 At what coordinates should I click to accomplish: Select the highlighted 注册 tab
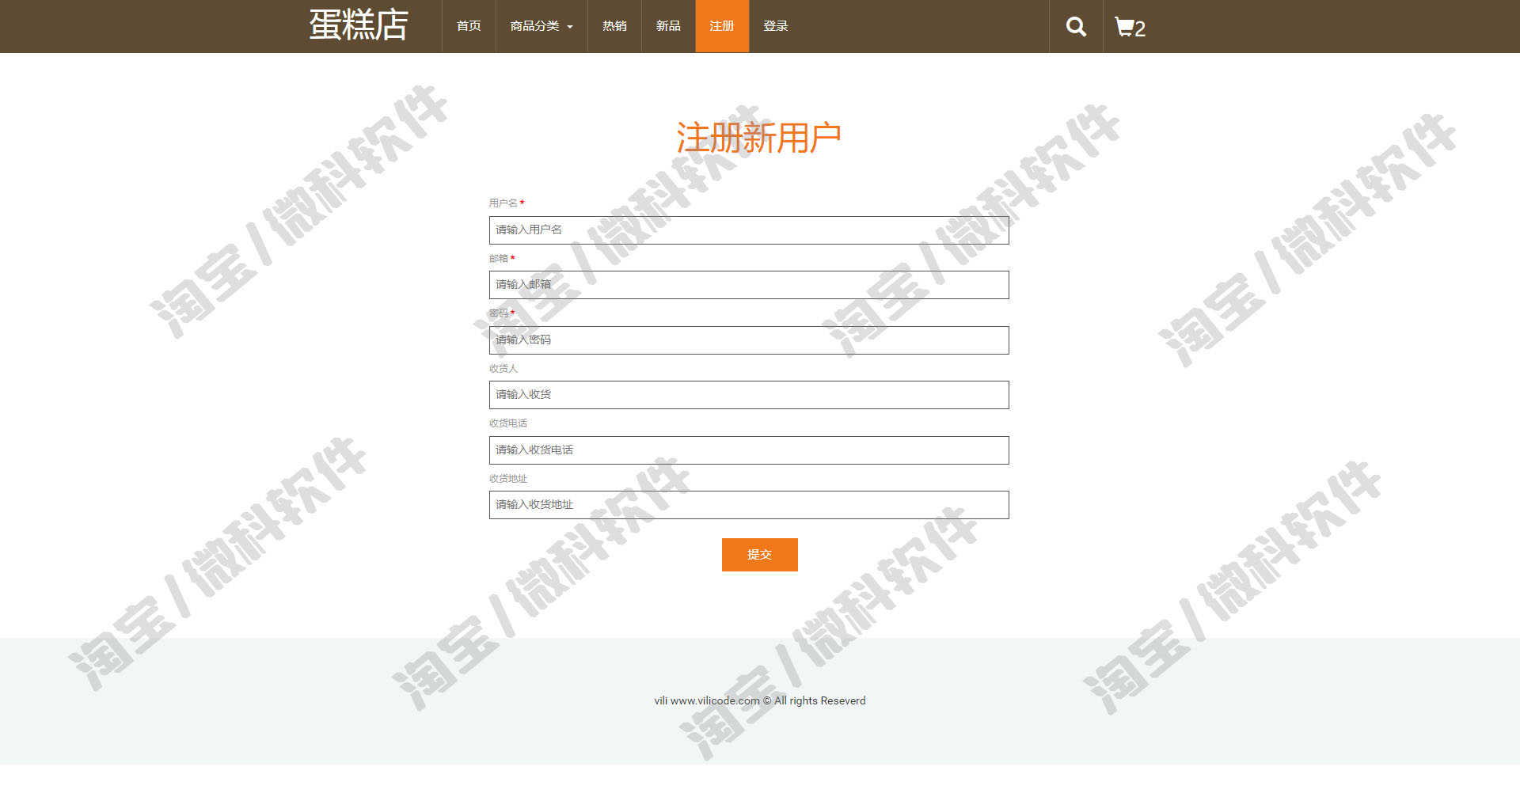pos(722,26)
